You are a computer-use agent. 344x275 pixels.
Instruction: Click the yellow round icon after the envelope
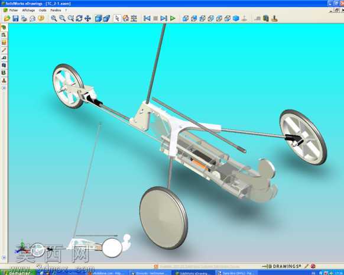(x=41, y=18)
